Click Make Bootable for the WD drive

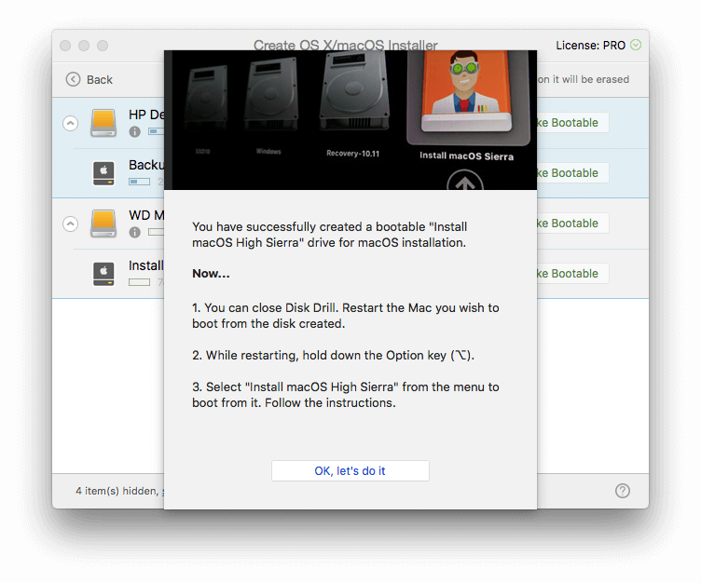572,223
